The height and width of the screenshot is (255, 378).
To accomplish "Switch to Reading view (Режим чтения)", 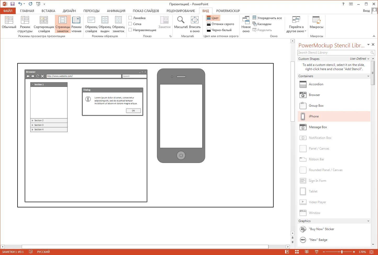I will click(x=76, y=24).
